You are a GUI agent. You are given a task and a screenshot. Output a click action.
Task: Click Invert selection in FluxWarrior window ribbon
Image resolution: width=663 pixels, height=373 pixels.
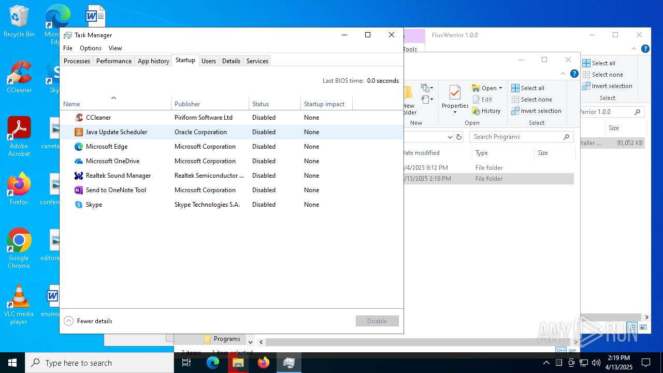(607, 86)
